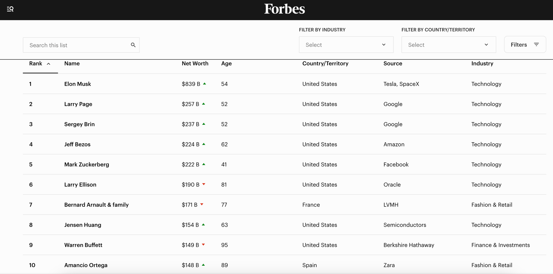Focus the Search this list field
Image resolution: width=553 pixels, height=274 pixels.
point(77,45)
